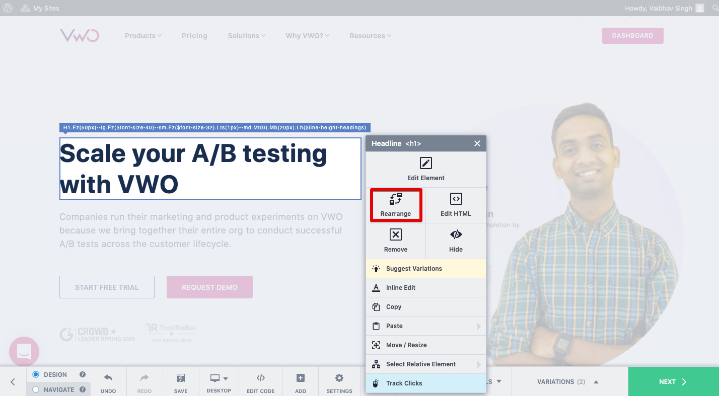Image resolution: width=719 pixels, height=396 pixels.
Task: Choose Inline Edit from the menu
Action: tap(425, 288)
